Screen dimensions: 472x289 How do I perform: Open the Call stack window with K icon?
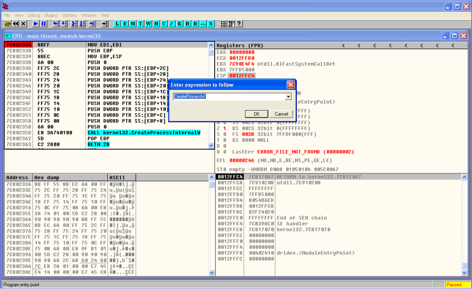tap(179, 24)
